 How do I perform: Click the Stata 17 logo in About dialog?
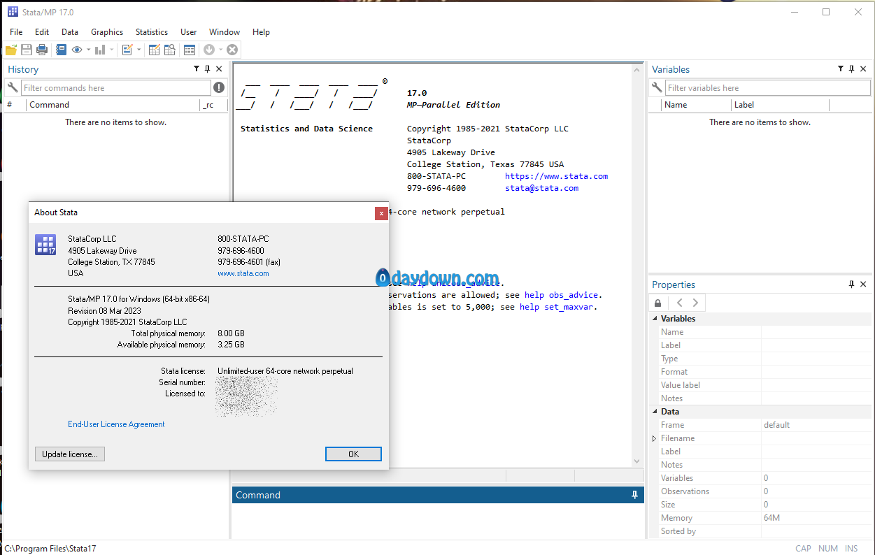click(45, 245)
